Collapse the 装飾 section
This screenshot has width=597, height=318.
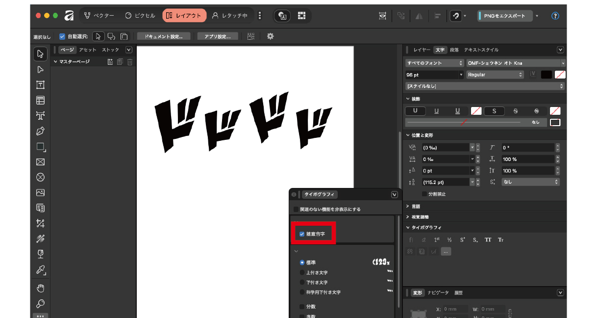click(x=408, y=99)
